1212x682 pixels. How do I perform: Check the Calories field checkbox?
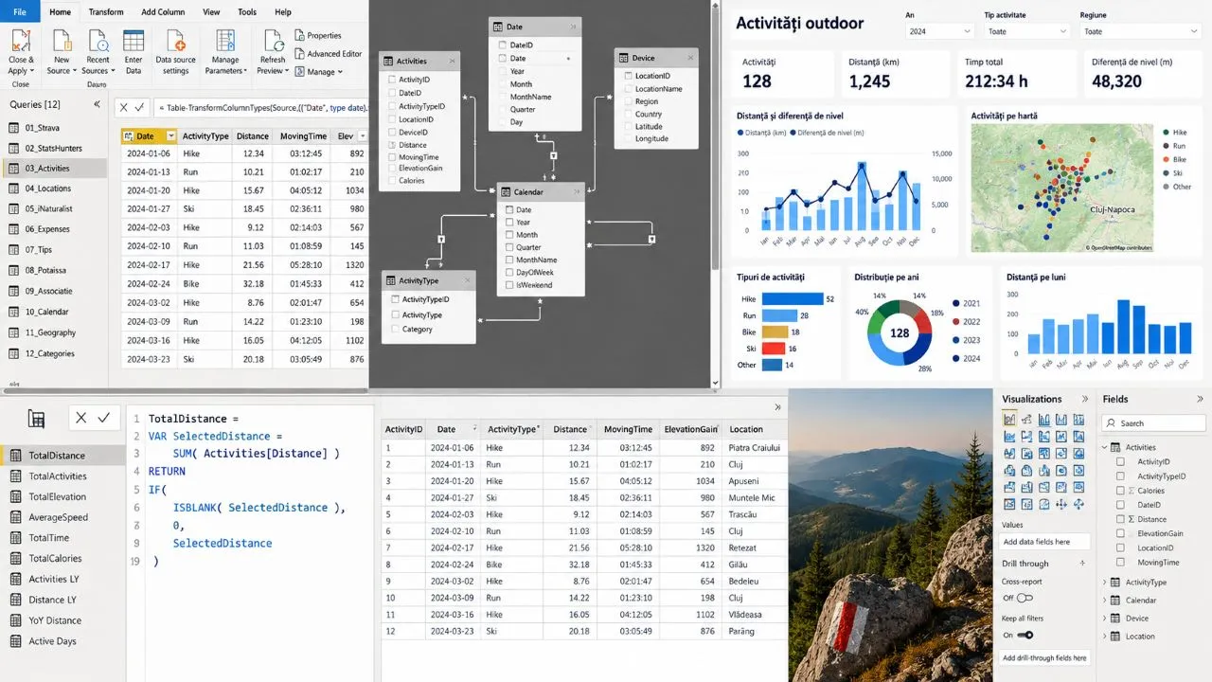coord(1121,491)
